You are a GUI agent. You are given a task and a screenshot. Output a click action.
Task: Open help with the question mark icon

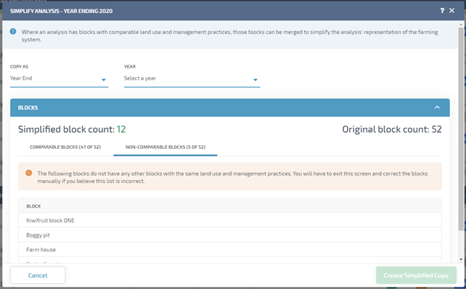(x=442, y=11)
